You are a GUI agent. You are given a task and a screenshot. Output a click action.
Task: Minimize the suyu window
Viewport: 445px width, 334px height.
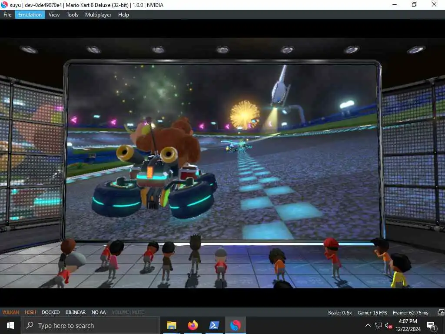click(395, 4)
